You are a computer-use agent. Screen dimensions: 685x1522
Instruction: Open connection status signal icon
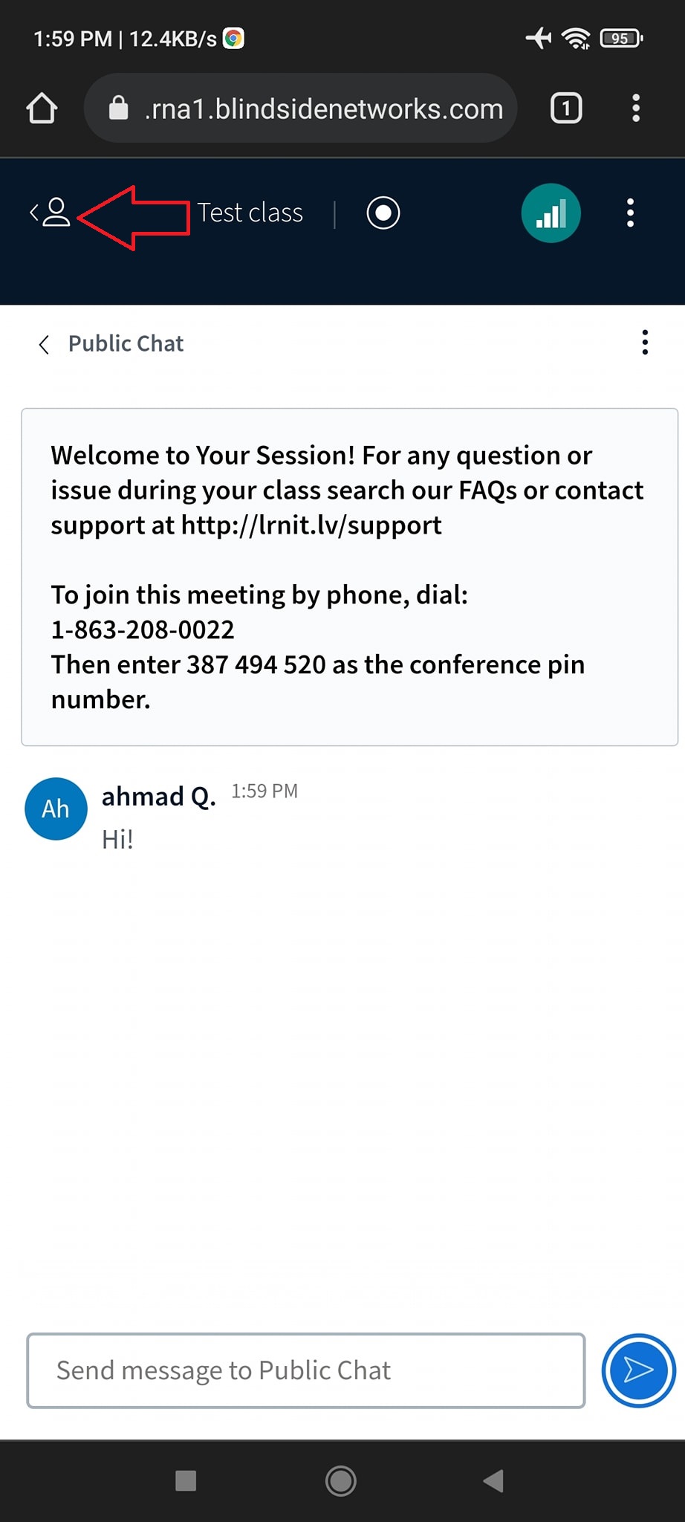click(551, 213)
